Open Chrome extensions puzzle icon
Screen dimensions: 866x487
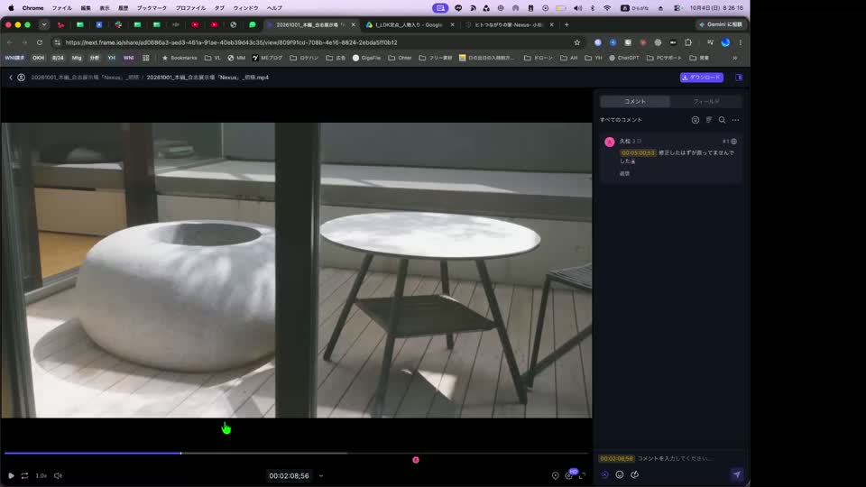[688, 42]
